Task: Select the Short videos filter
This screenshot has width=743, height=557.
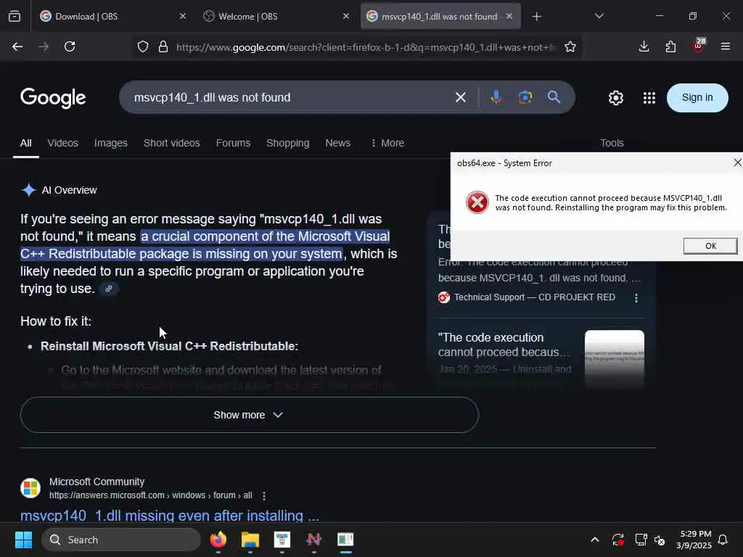Action: pos(171,143)
